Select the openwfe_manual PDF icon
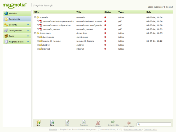The width and height of the screenshot is (176, 132). [41, 29]
